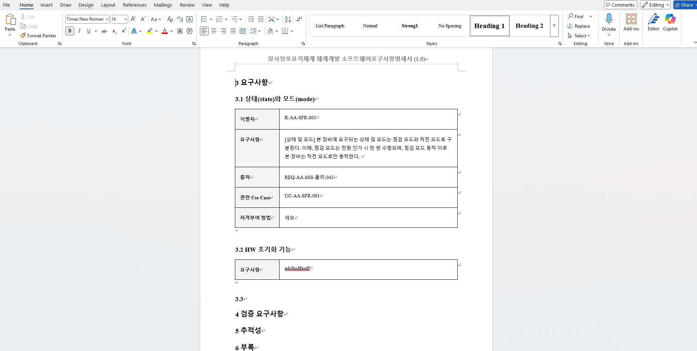The height and width of the screenshot is (351, 697).
Task: Open the Editing mode selector
Action: coord(655,5)
